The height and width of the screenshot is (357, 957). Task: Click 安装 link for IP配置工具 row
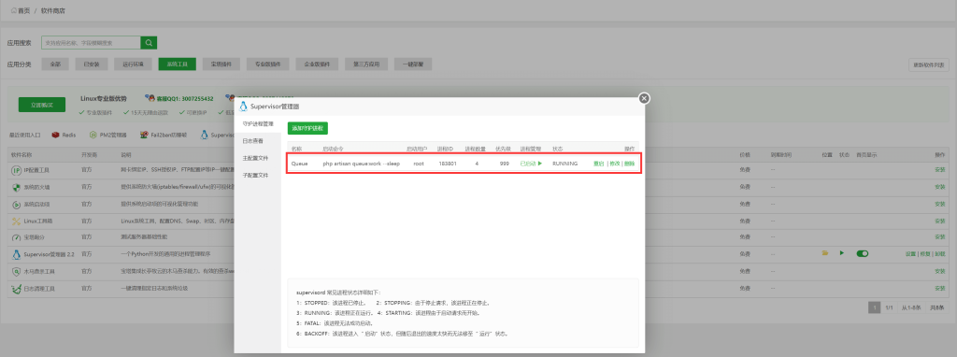click(940, 170)
